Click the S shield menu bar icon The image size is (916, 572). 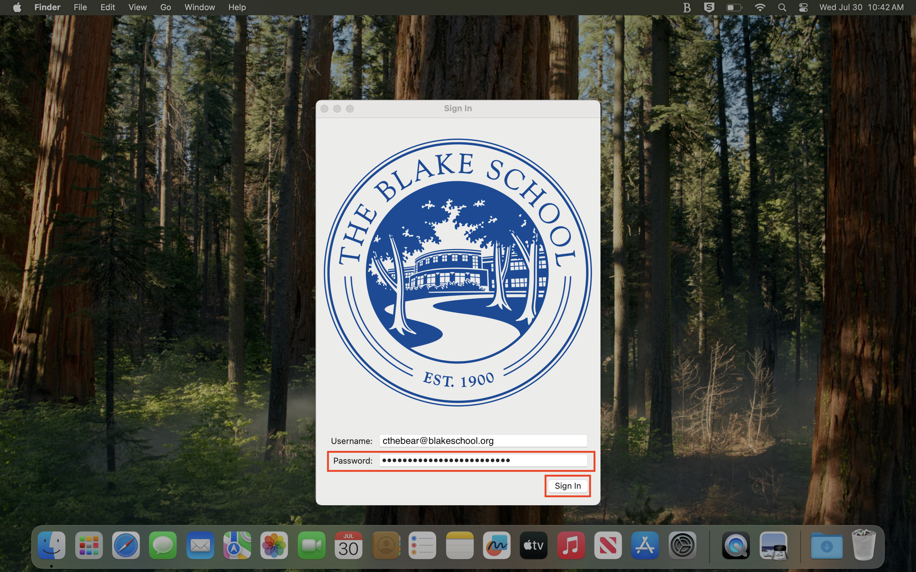click(x=709, y=7)
